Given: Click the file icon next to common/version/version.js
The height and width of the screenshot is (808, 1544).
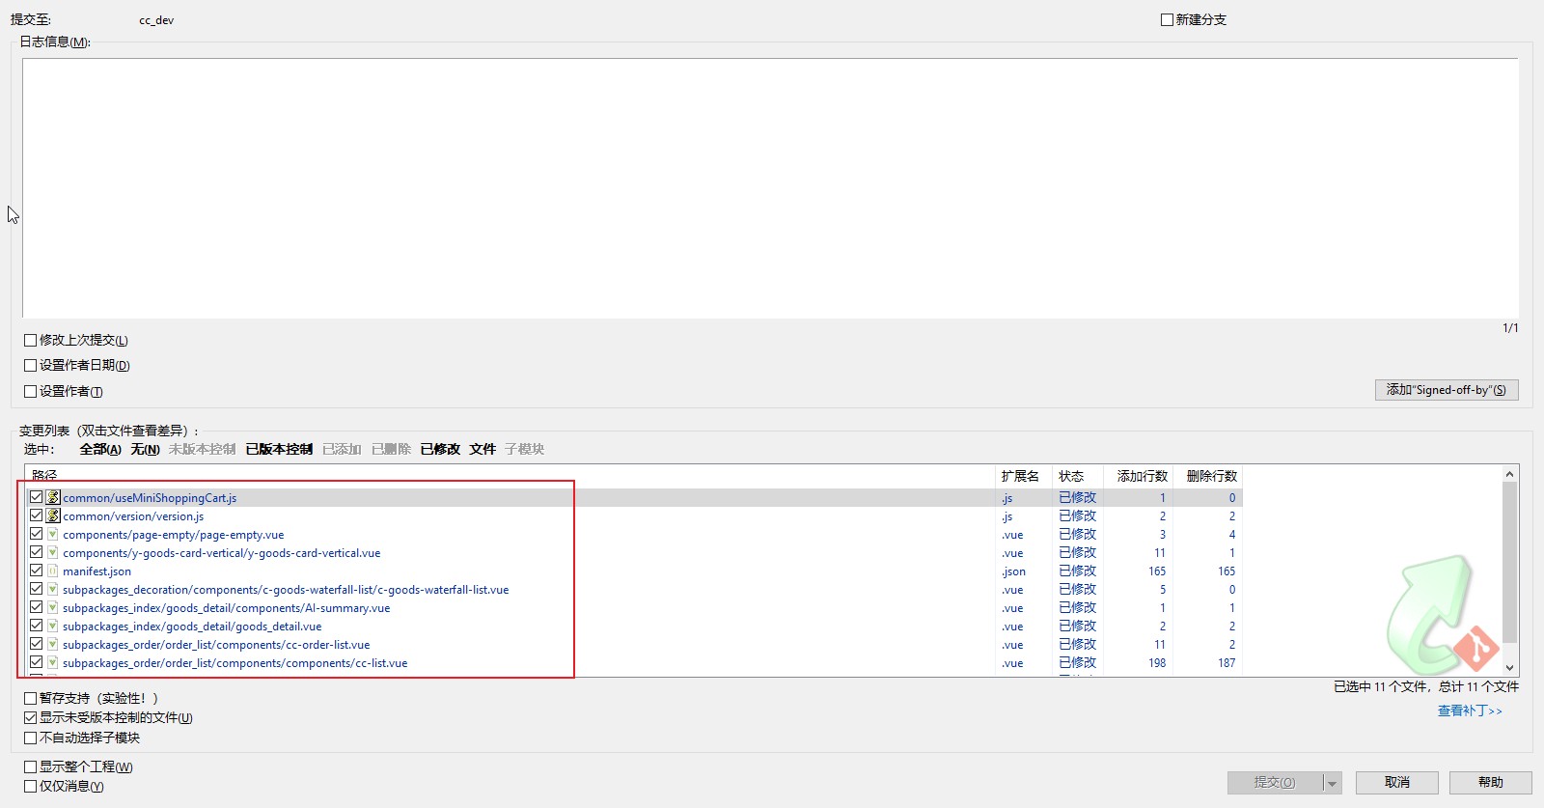Looking at the screenshot, I should pos(53,515).
